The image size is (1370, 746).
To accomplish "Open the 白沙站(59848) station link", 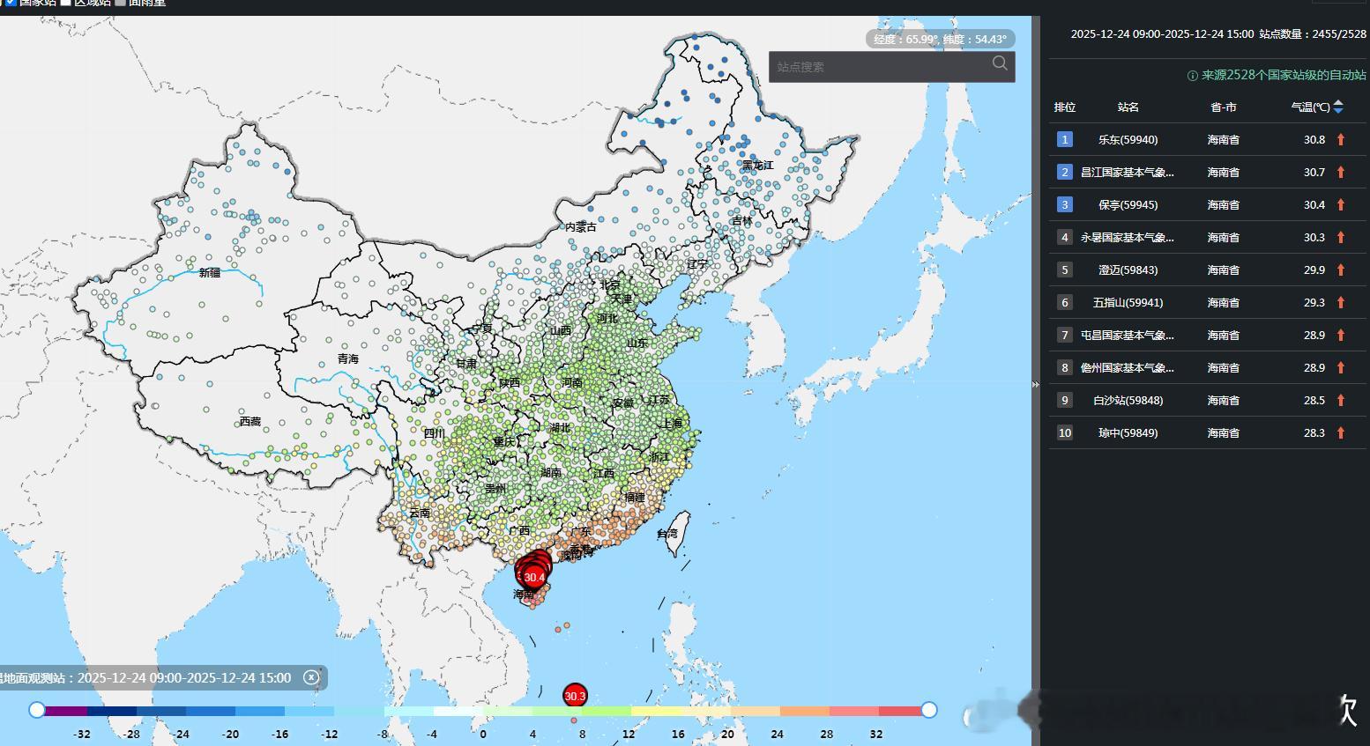I will click(x=1128, y=400).
